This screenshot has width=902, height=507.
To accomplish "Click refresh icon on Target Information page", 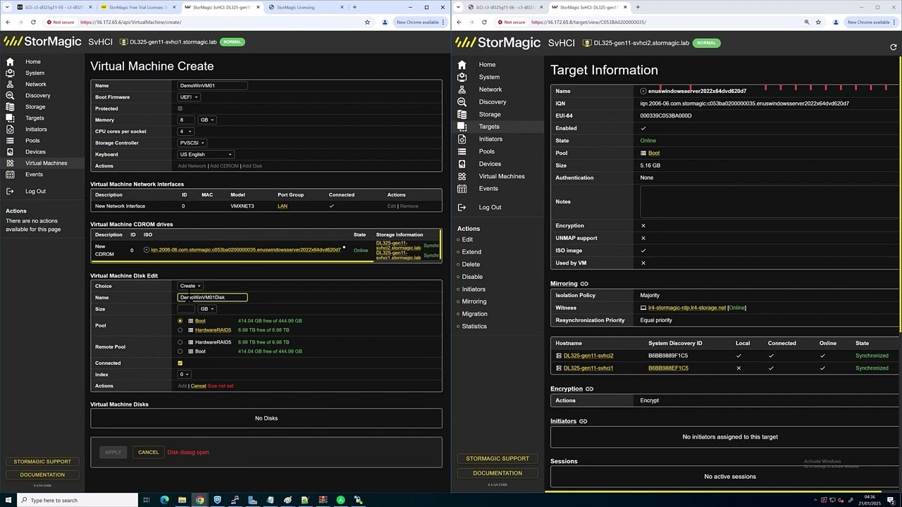I will 894,47.
